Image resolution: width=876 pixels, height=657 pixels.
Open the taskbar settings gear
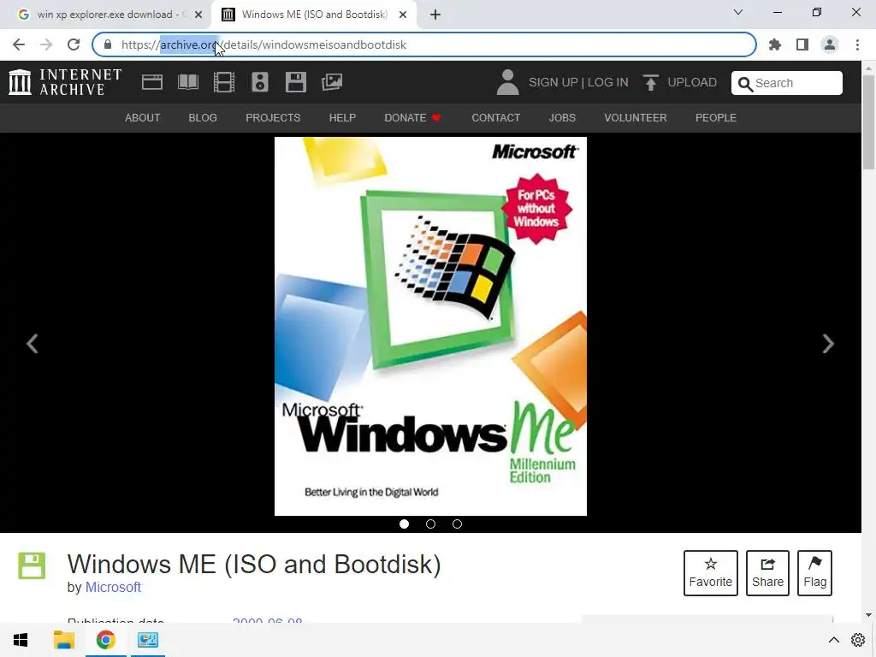coord(858,640)
